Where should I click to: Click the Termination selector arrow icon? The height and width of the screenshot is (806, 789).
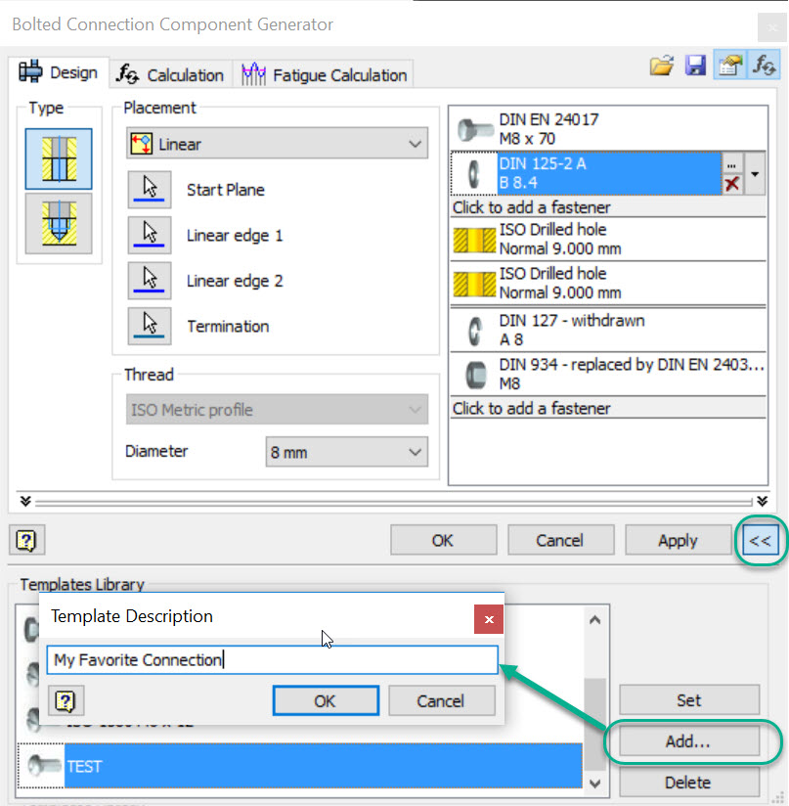pyautogui.click(x=150, y=326)
